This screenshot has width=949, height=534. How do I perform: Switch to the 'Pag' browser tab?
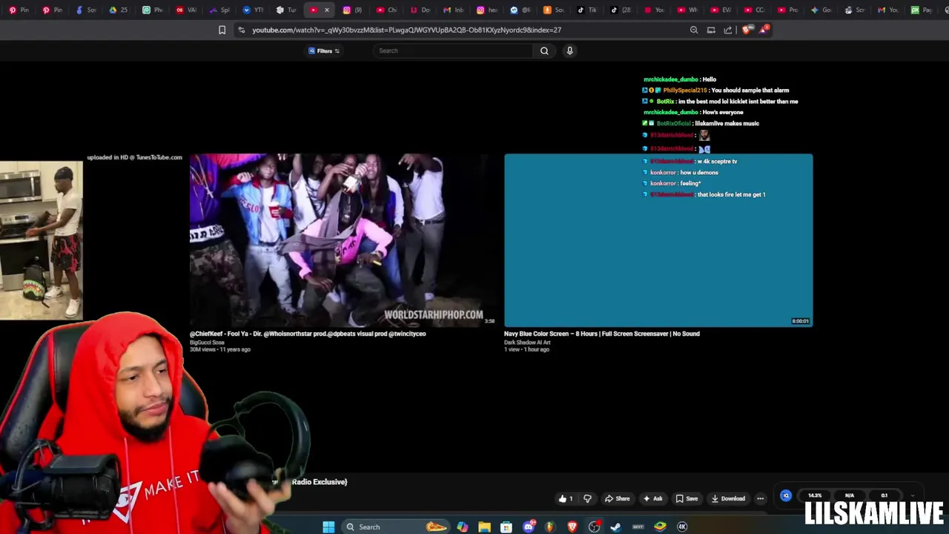921,10
